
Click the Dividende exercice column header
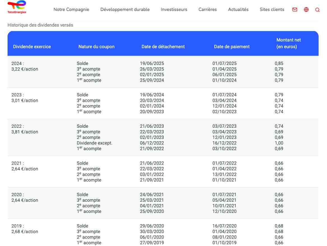coord(32,47)
